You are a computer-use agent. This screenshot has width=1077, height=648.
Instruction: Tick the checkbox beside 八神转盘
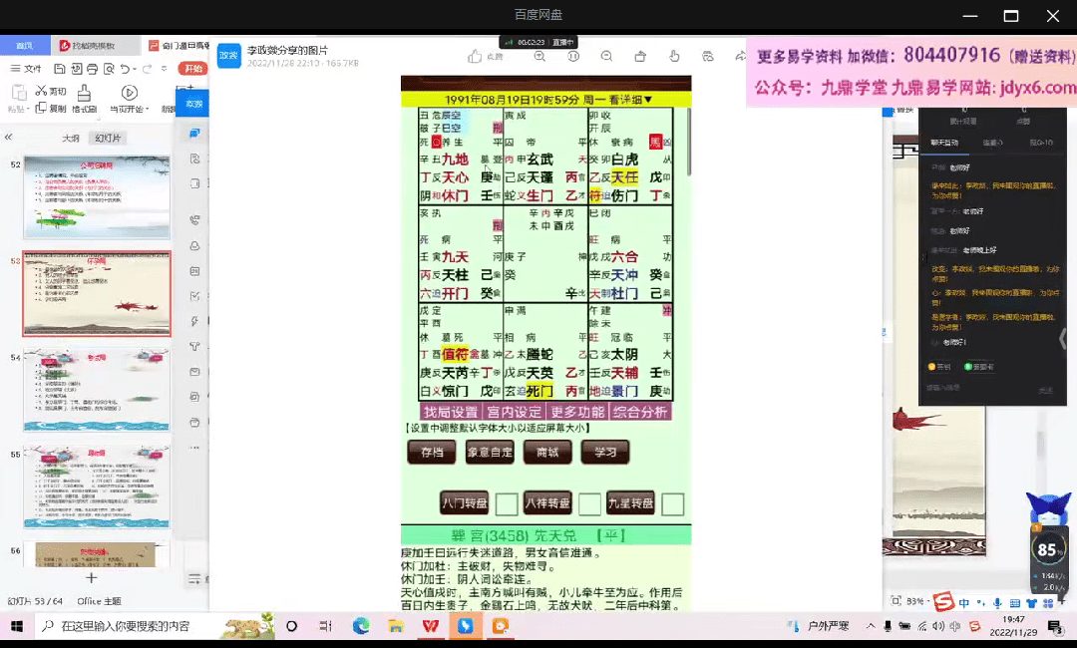[x=590, y=504]
